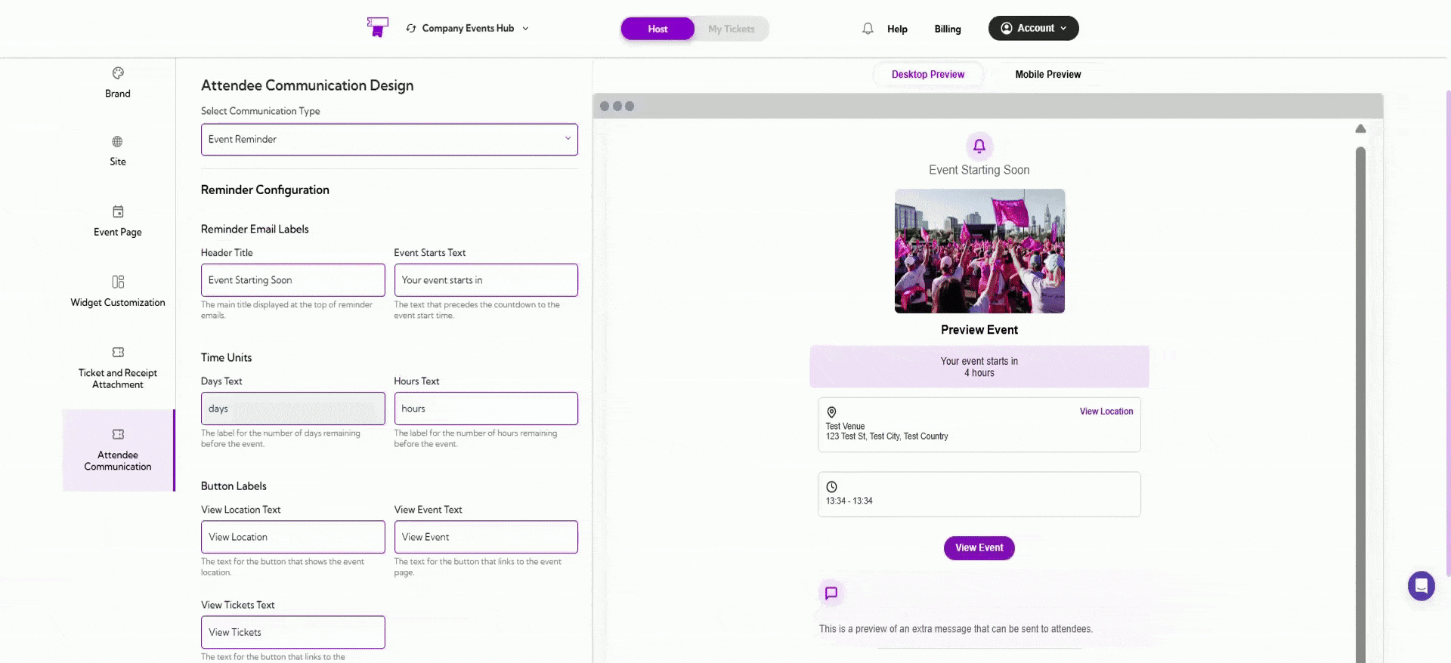Click the preview scroll-up arrow
This screenshot has height=663, width=1451.
coord(1360,128)
